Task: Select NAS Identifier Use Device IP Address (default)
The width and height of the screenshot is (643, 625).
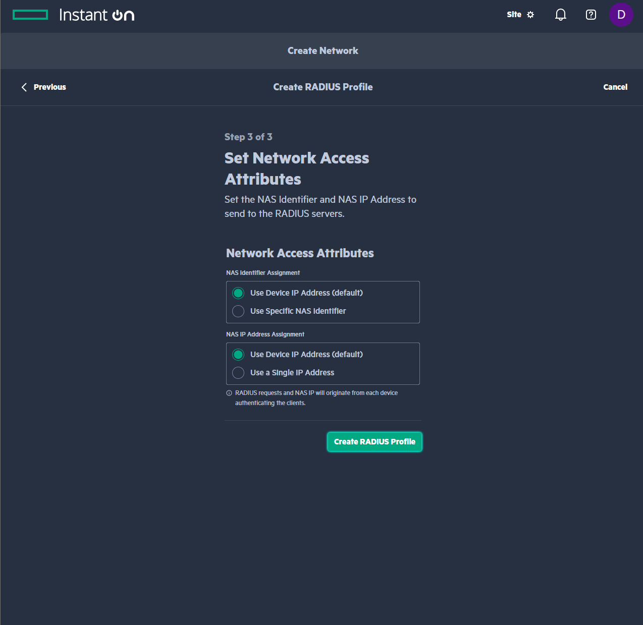Action: point(238,293)
